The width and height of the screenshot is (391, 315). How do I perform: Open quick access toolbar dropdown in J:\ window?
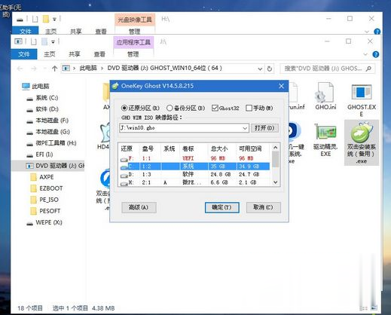[53, 42]
